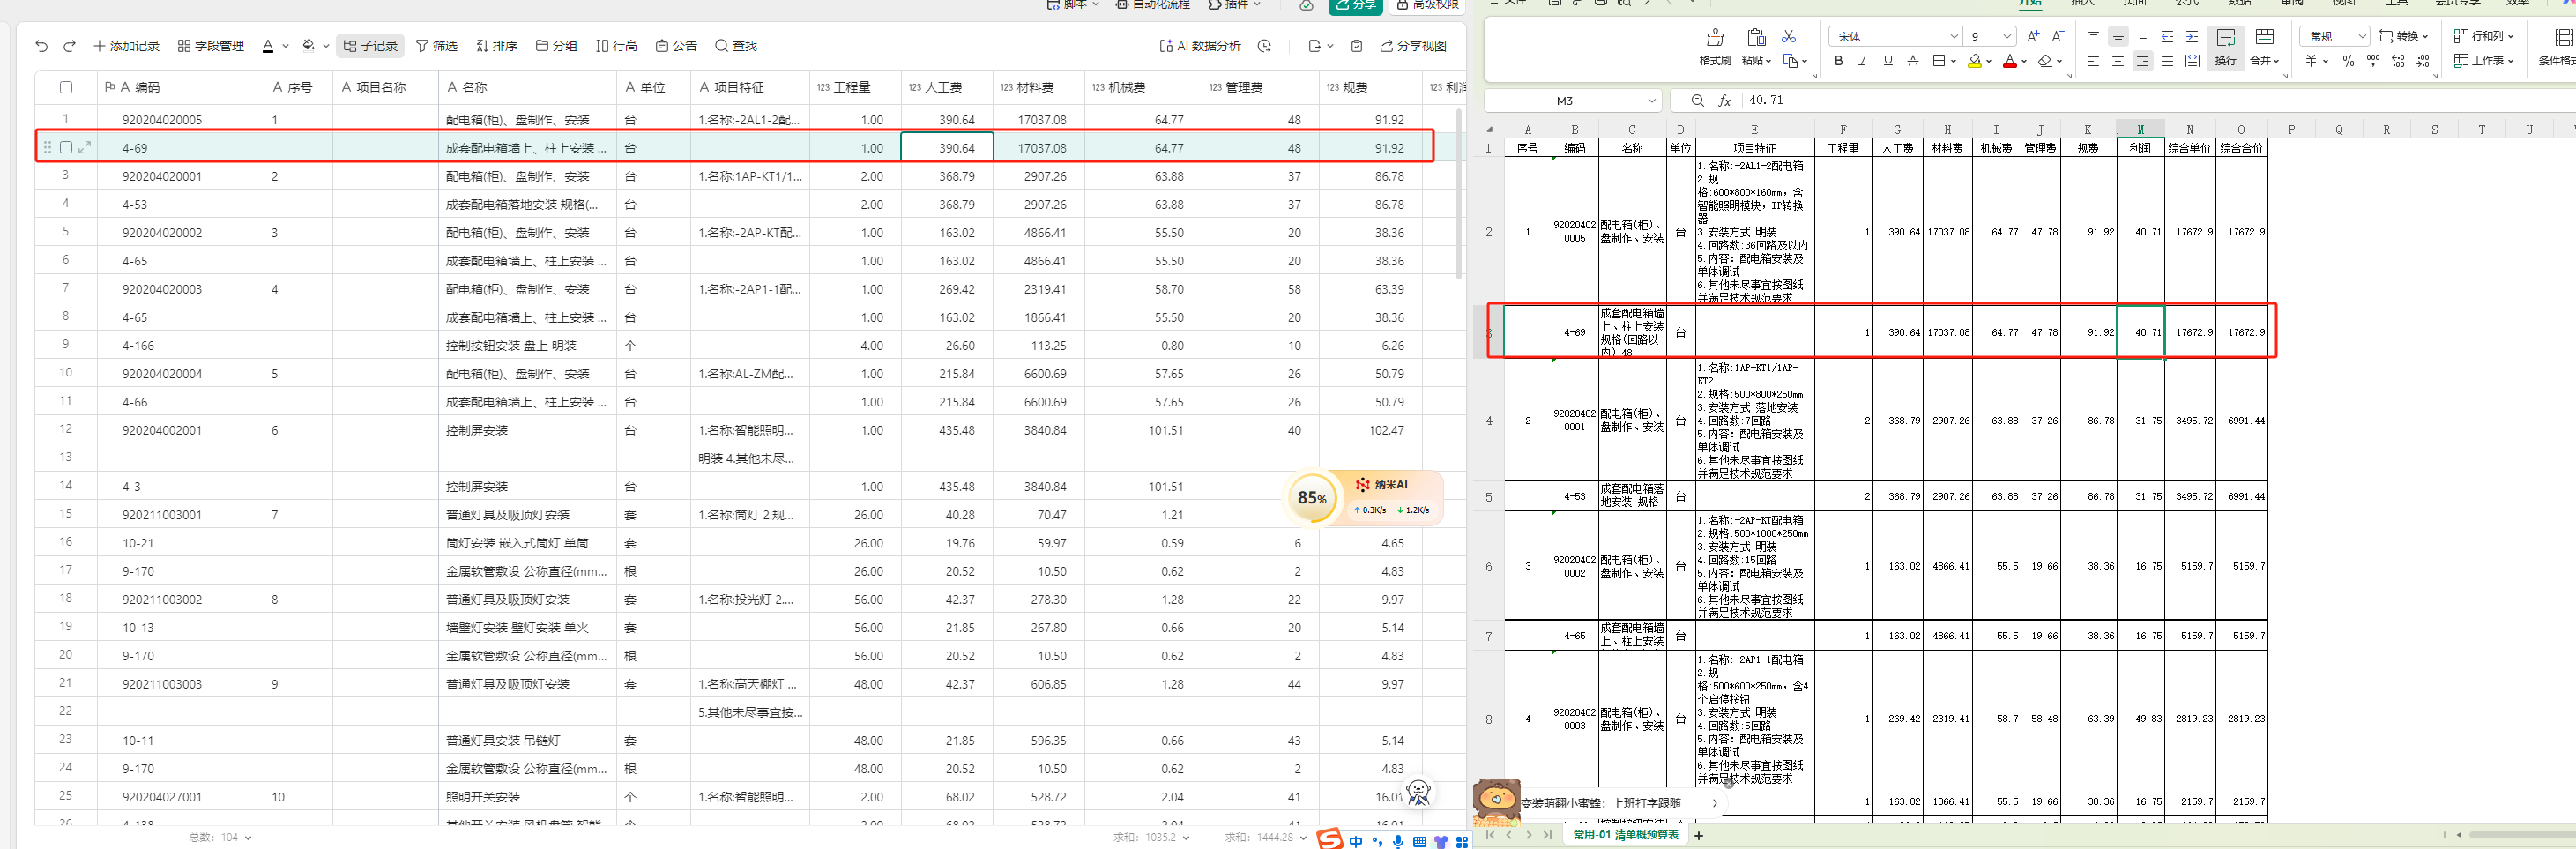Screen dimensions: 2576x849
Task: Open text color dropdown arrow in table app
Action: pyautogui.click(x=285, y=46)
